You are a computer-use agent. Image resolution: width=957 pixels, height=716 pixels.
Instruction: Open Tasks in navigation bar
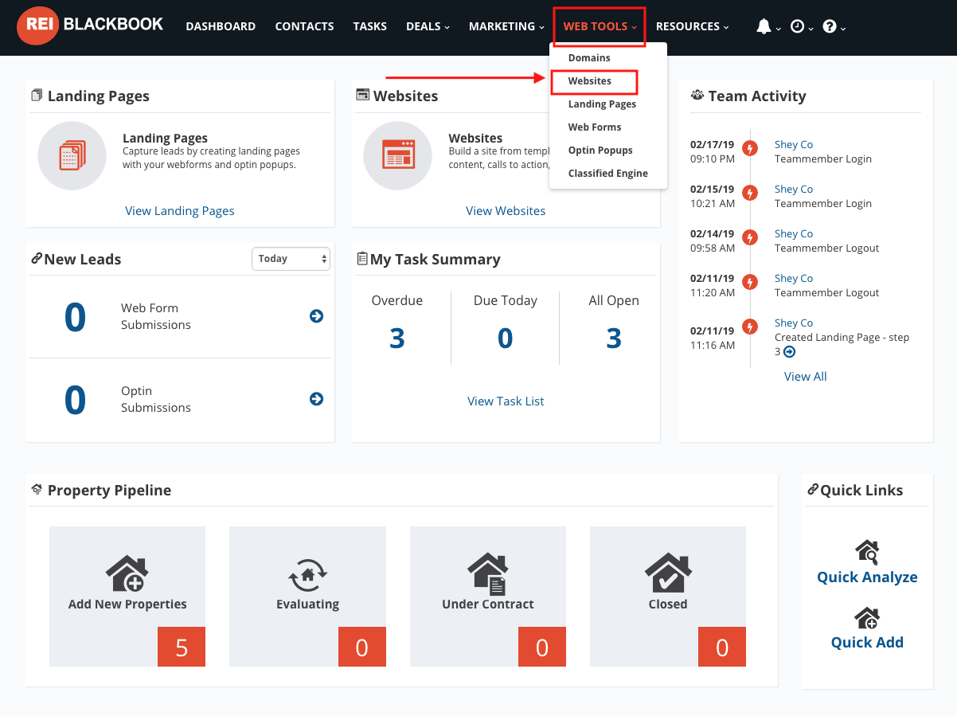click(x=369, y=26)
